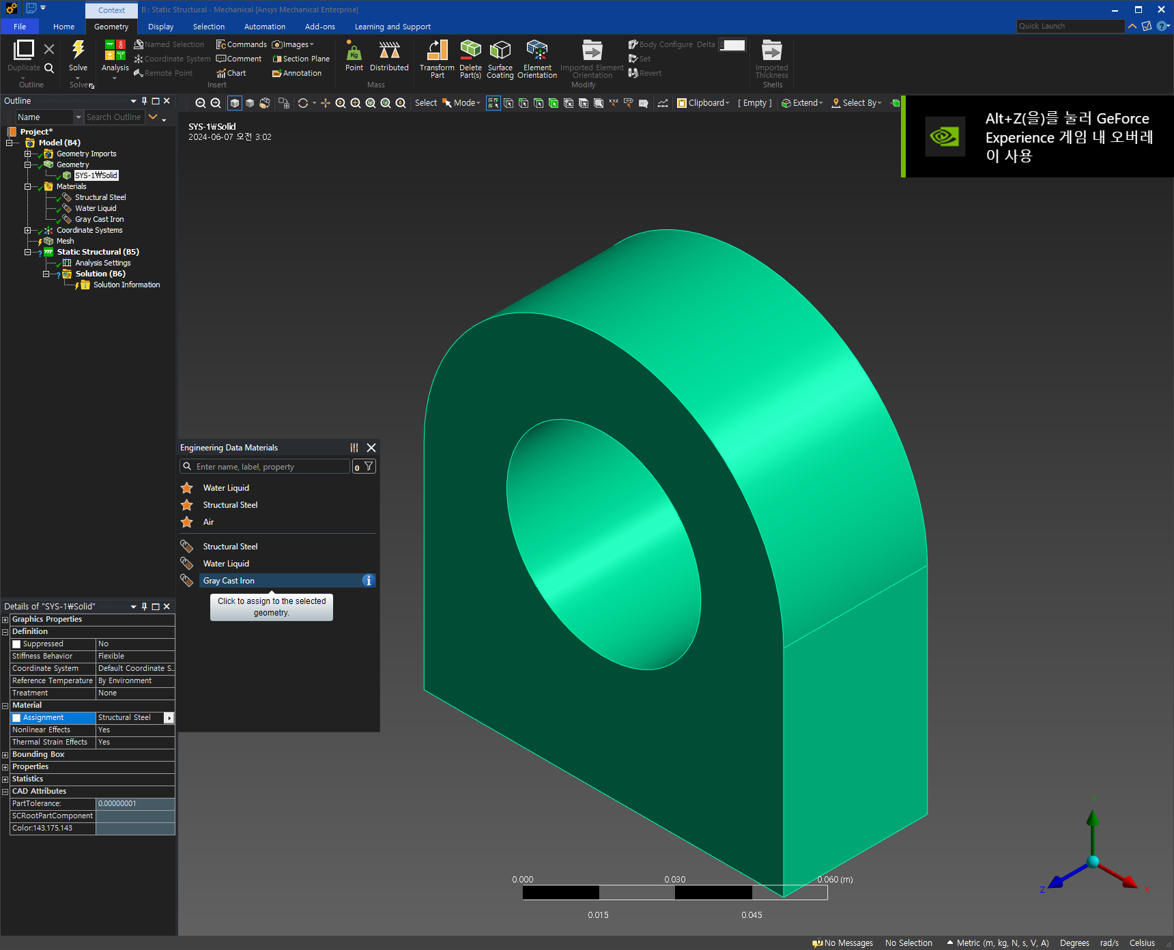Click the Delete Part(s) icon
The width and height of the screenshot is (1174, 950).
[x=470, y=51]
